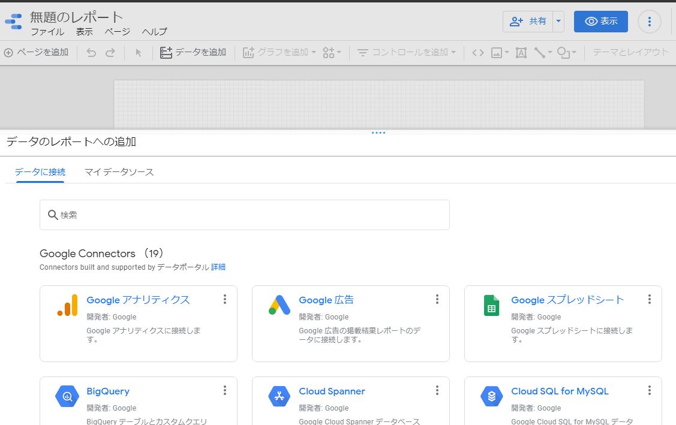Screen dimensions: 676x425
Task: Click the 詳細 link under Google Connectors
Action: 218,267
